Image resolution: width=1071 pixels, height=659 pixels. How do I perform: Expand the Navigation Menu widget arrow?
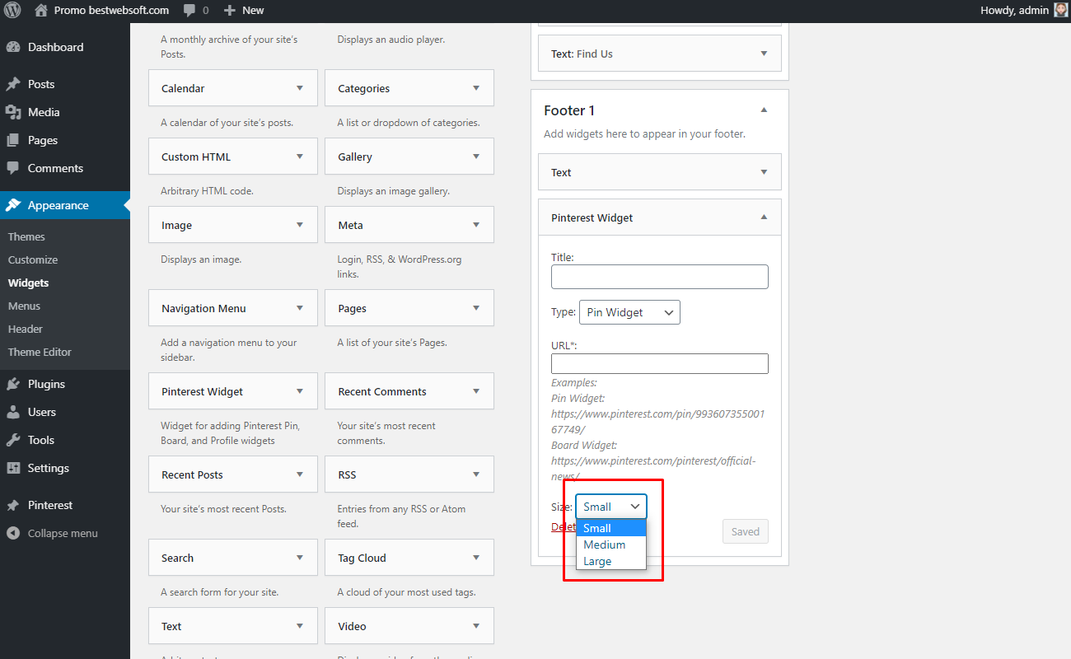pos(300,308)
